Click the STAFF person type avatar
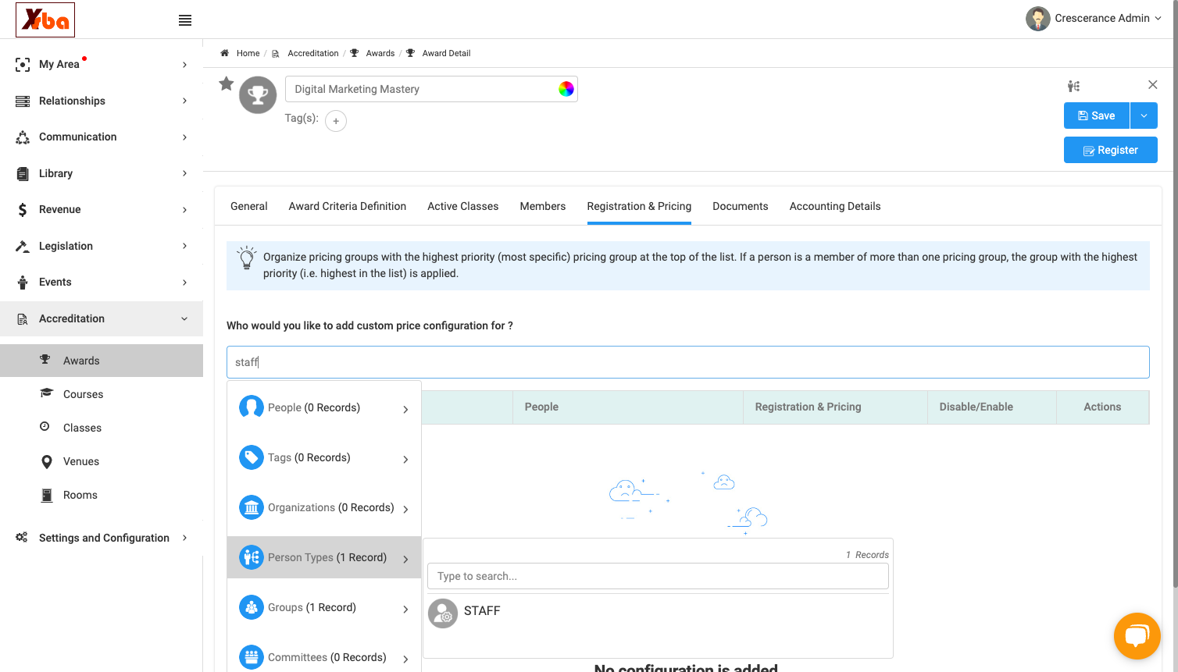The height and width of the screenshot is (672, 1178). 443,613
